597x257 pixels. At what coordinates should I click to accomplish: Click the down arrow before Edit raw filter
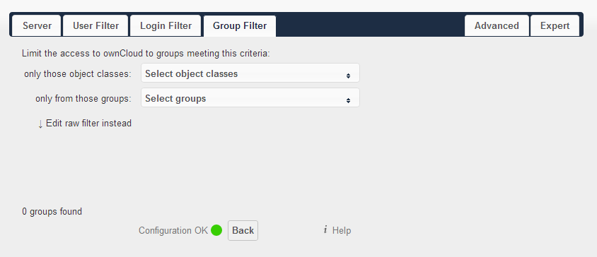(x=40, y=124)
